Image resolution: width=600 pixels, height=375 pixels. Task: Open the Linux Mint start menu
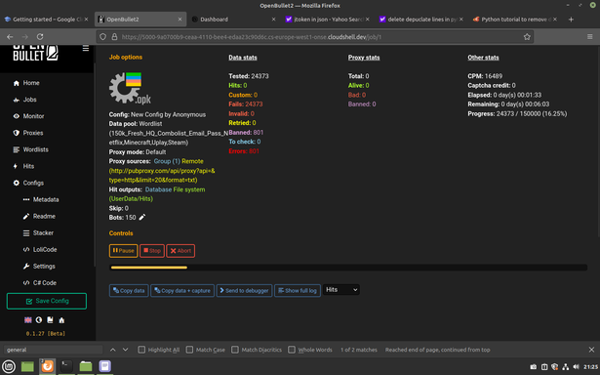(9, 366)
